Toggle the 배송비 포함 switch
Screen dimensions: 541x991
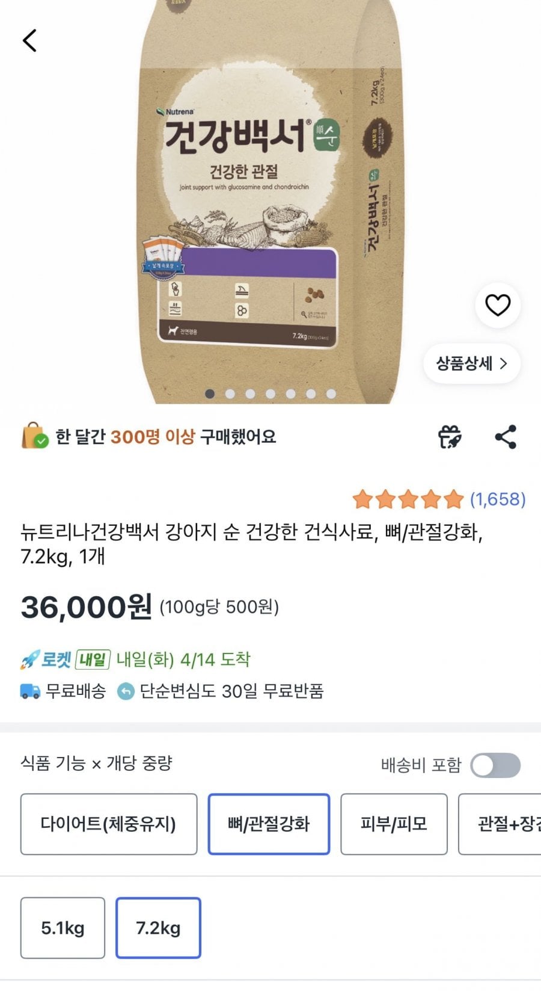pyautogui.click(x=495, y=765)
